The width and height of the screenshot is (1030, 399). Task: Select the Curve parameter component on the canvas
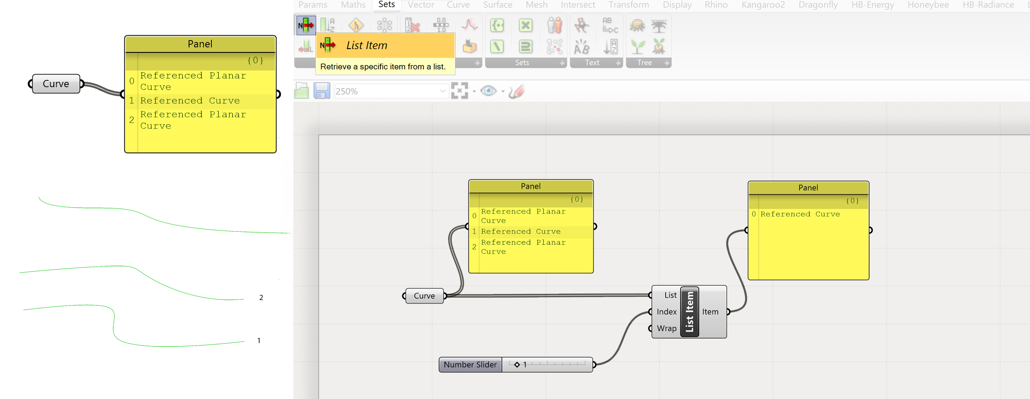(x=424, y=296)
